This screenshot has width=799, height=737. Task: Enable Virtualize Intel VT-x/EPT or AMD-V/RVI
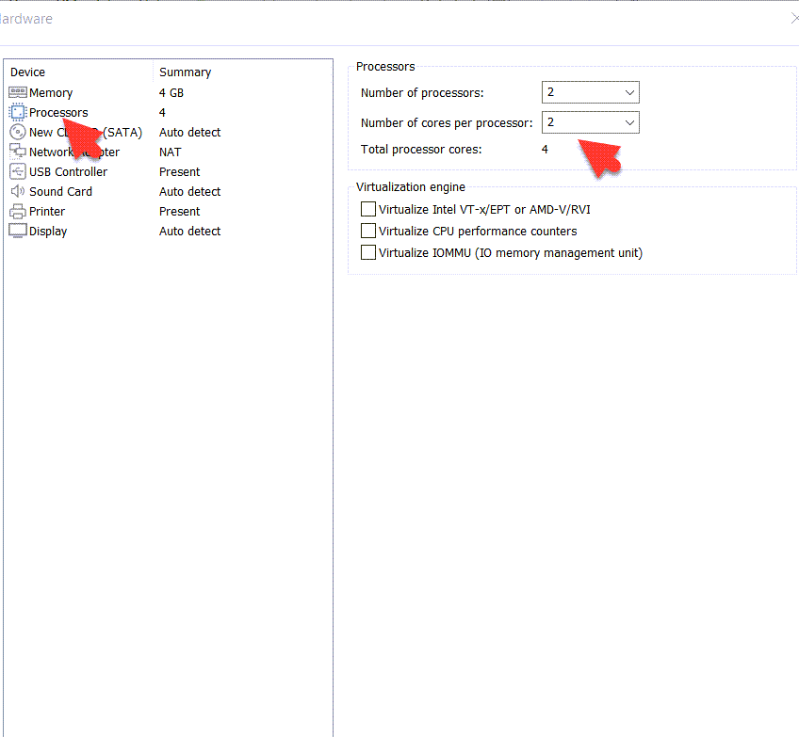(x=368, y=209)
